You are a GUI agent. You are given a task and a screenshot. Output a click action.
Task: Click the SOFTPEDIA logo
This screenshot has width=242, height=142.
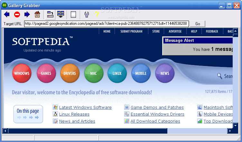click(42, 41)
